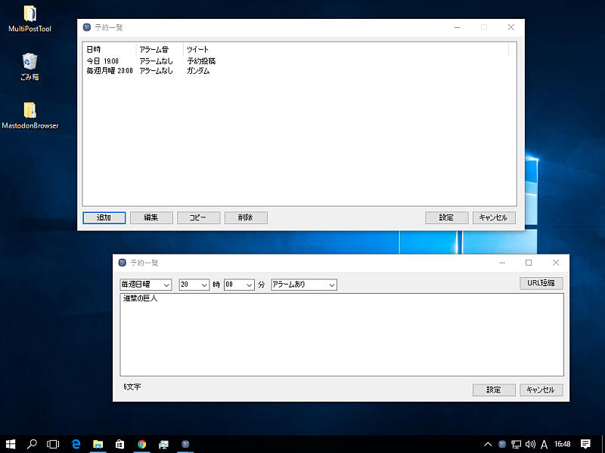This screenshot has height=453, width=605.
Task: Click キャンセル in the lower edit window
Action: coord(541,390)
